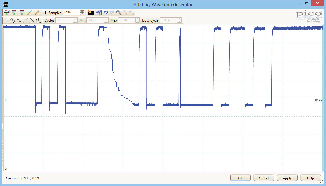Select the smooth drawing brush tool

(29, 13)
